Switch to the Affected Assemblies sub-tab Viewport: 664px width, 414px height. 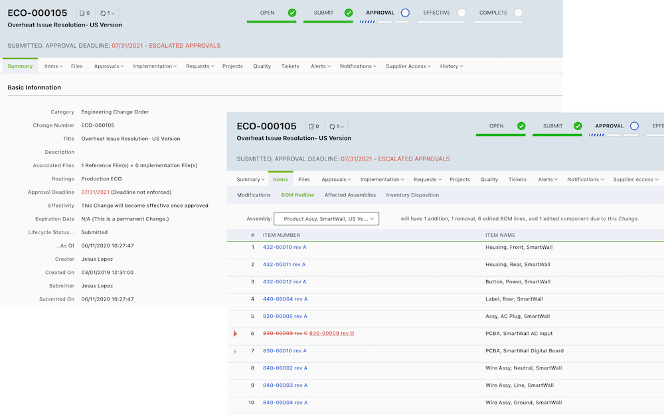(x=350, y=195)
